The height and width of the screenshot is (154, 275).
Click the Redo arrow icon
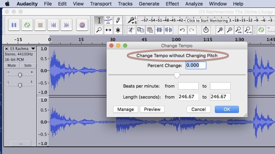pyautogui.click(x=192, y=30)
